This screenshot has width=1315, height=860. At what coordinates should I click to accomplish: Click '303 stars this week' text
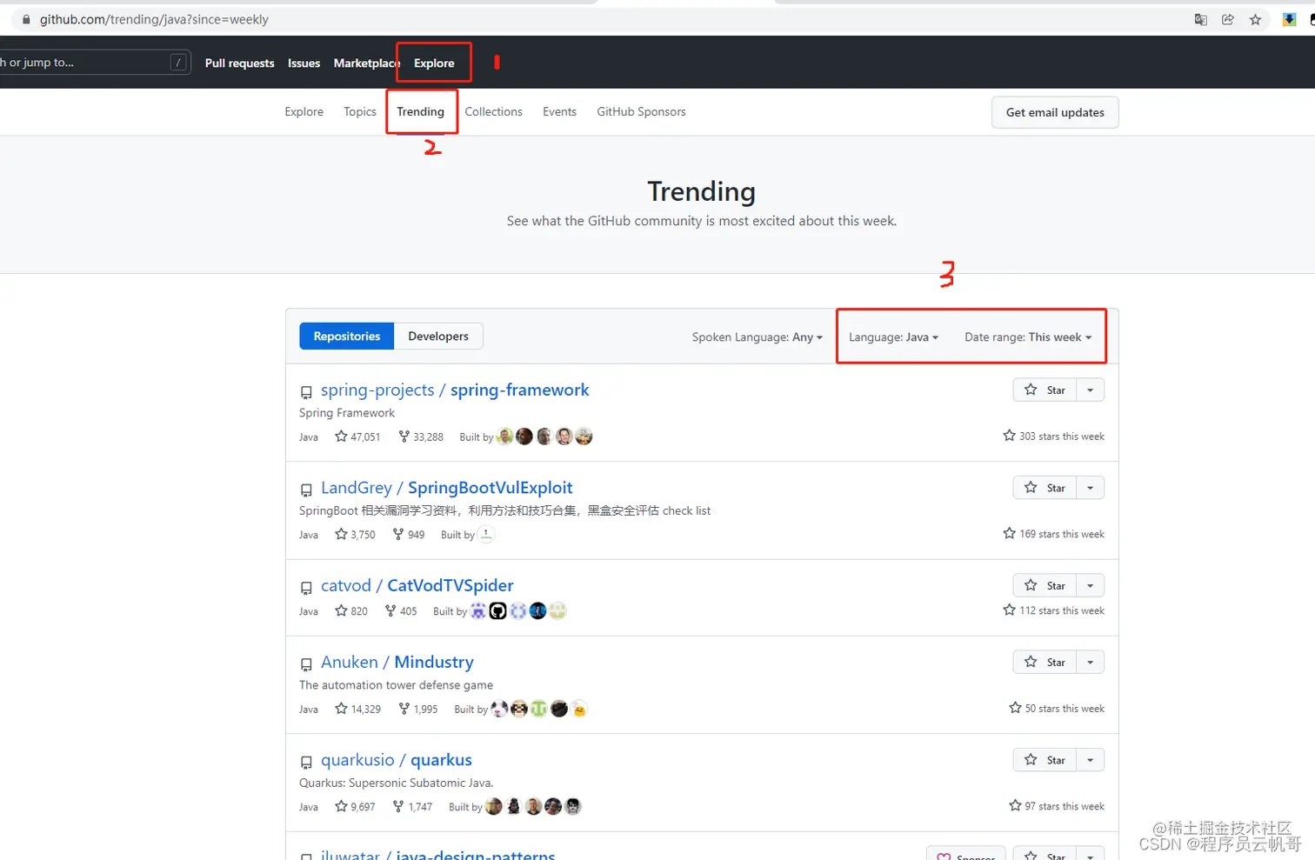click(1061, 437)
